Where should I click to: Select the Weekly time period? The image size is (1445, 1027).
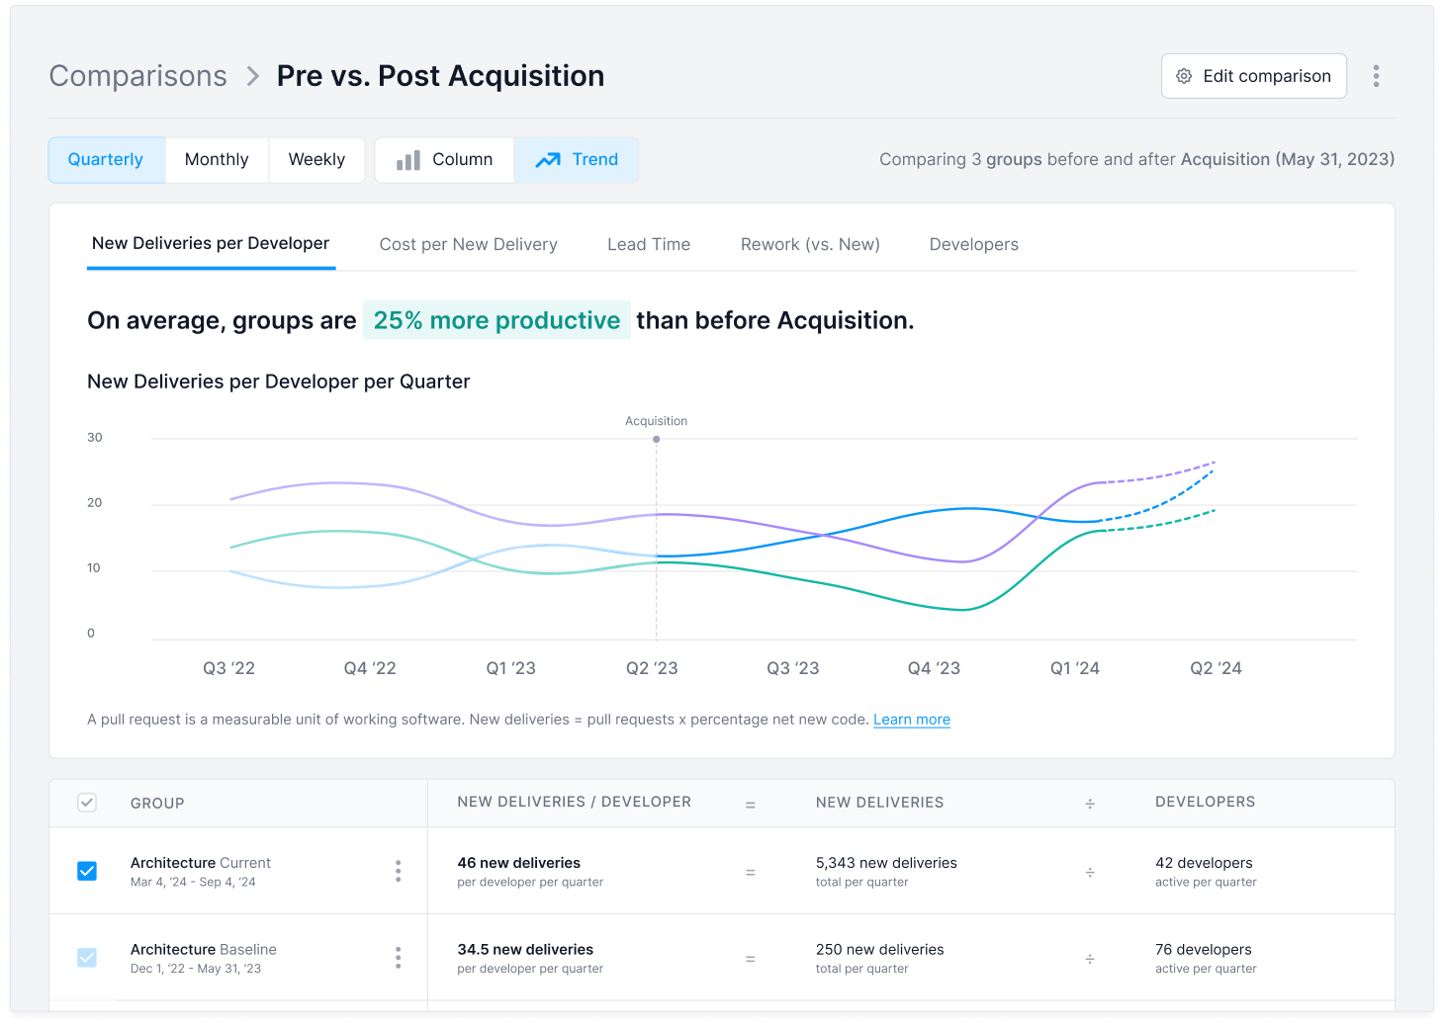coord(316,160)
